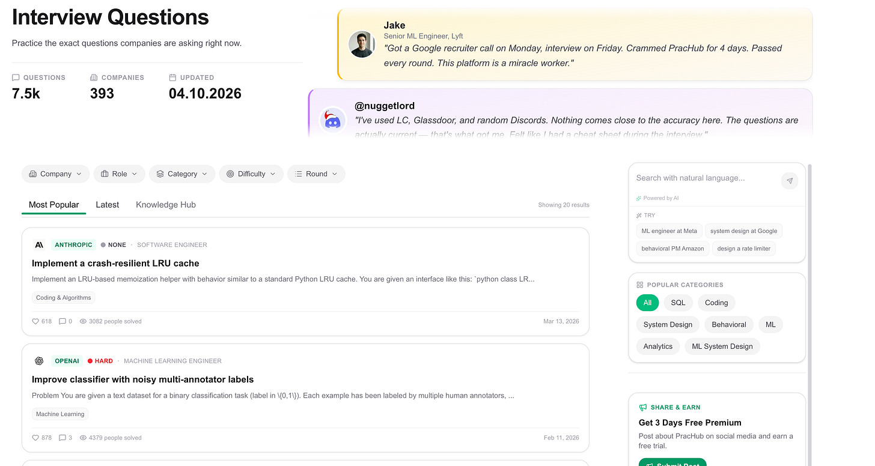The width and height of the screenshot is (875, 466).
Task: Click the Coding & Algorithms tag
Action: (x=63, y=298)
